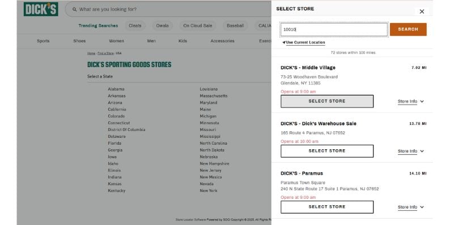Open the Minnesota state link
Screen dimensions: 450x225
210,123
